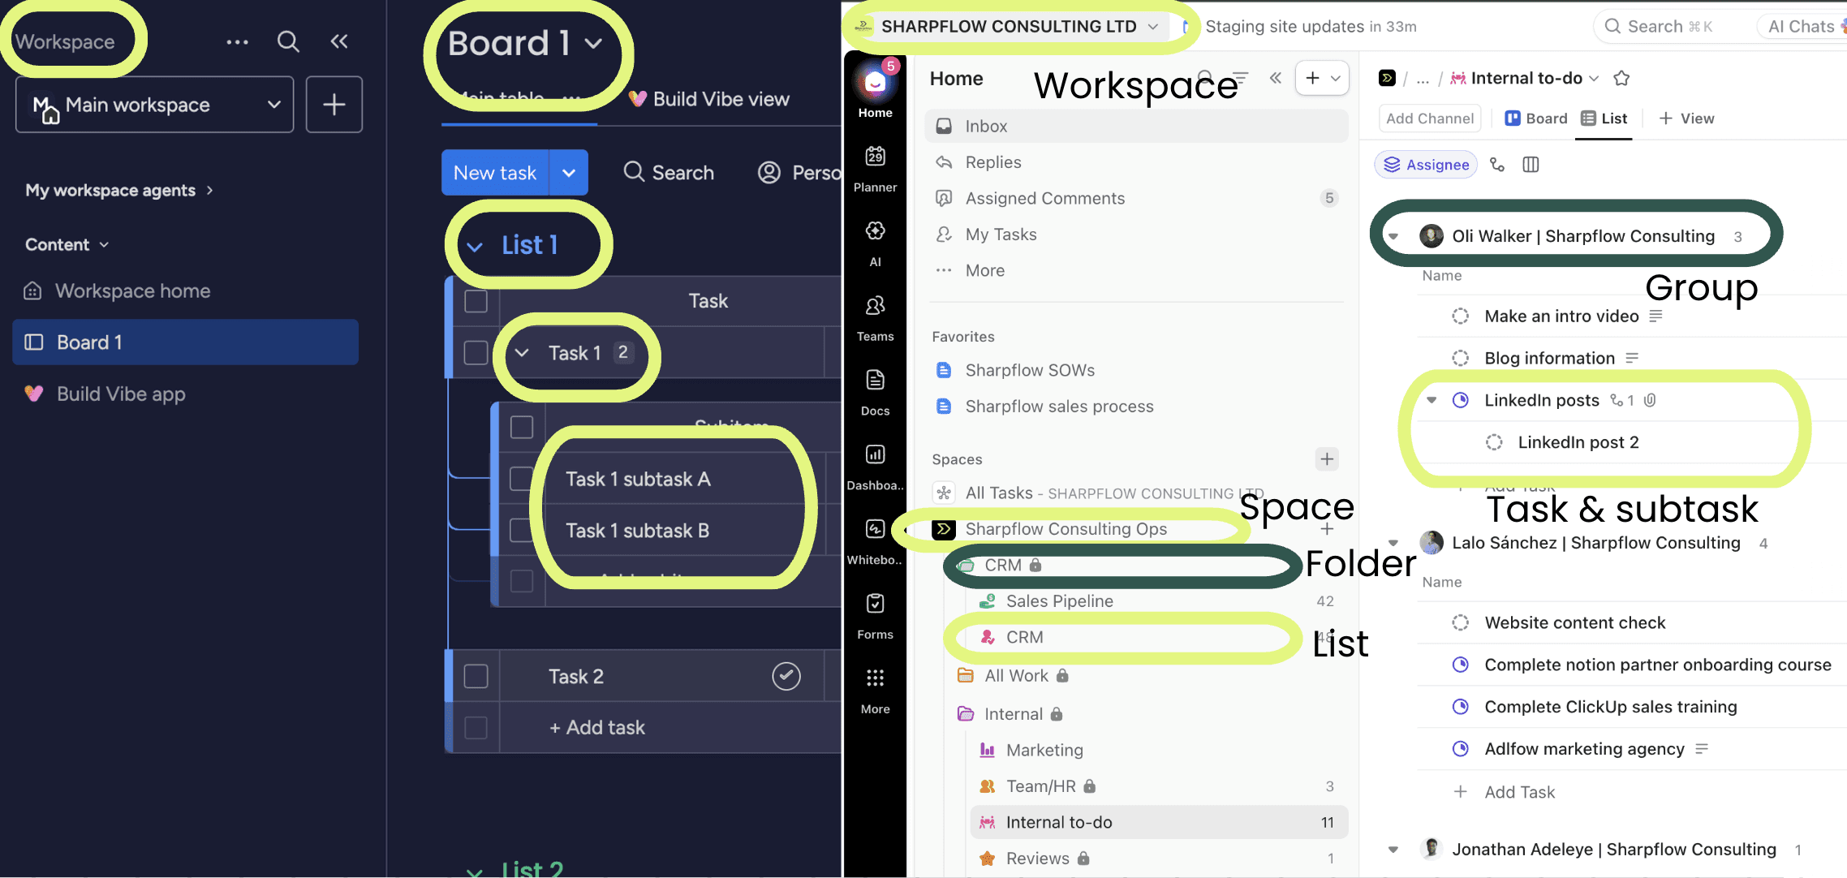This screenshot has height=878, width=1847.
Task: Click the New task button
Action: (495, 173)
